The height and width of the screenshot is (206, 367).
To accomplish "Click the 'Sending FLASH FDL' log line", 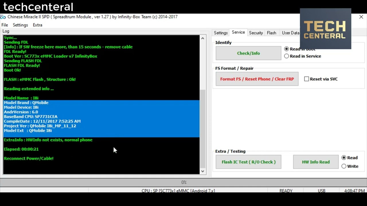I will 23,61.
